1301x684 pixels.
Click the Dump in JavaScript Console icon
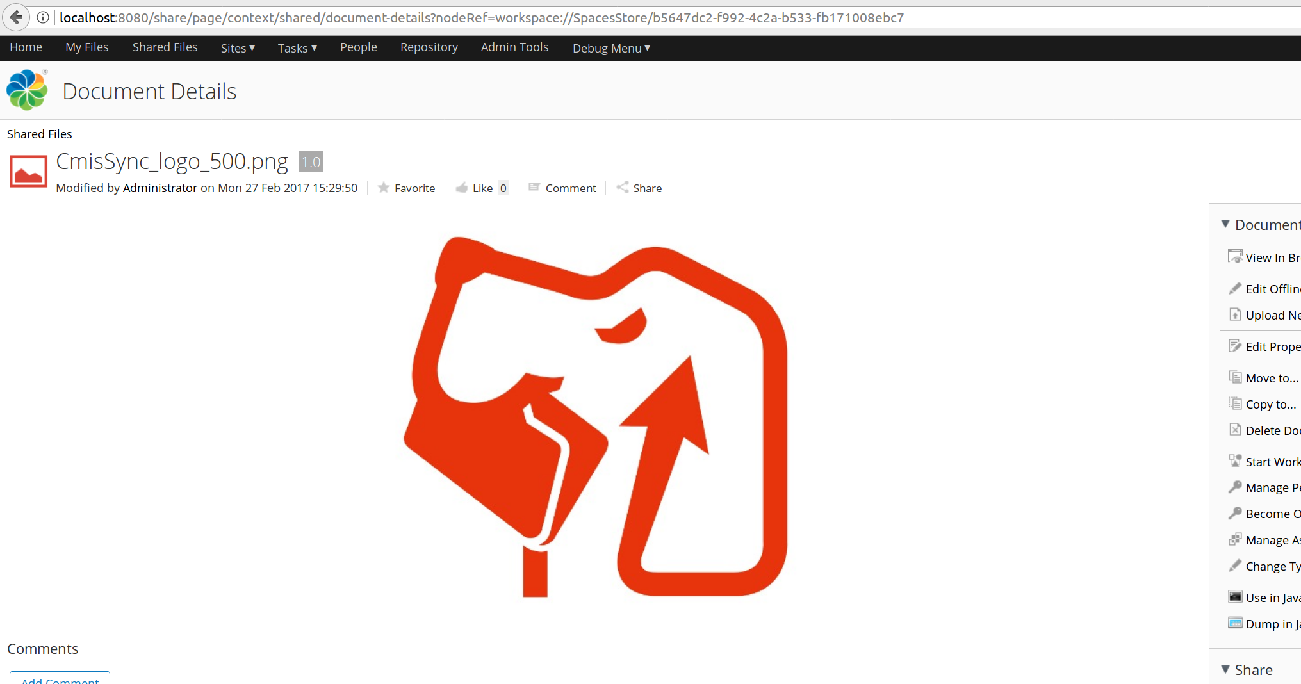coord(1235,623)
